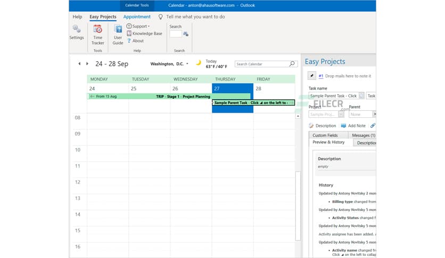This screenshot has width=445, height=258.
Task: Click copy icon beside Task name field
Action: 361,96
